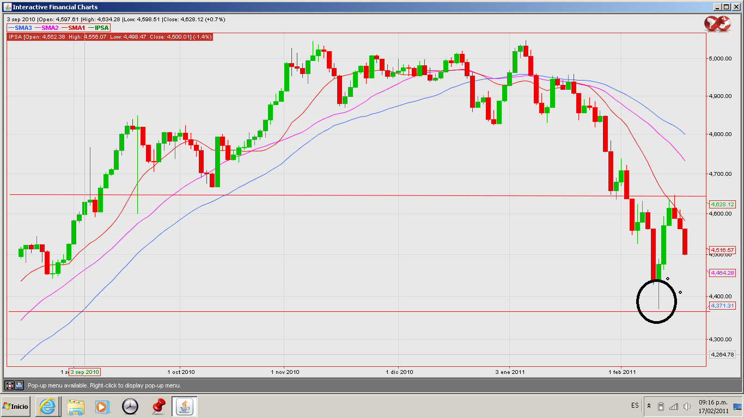
Task: Click the 4,300.00 price axis label
Action: tap(722, 340)
